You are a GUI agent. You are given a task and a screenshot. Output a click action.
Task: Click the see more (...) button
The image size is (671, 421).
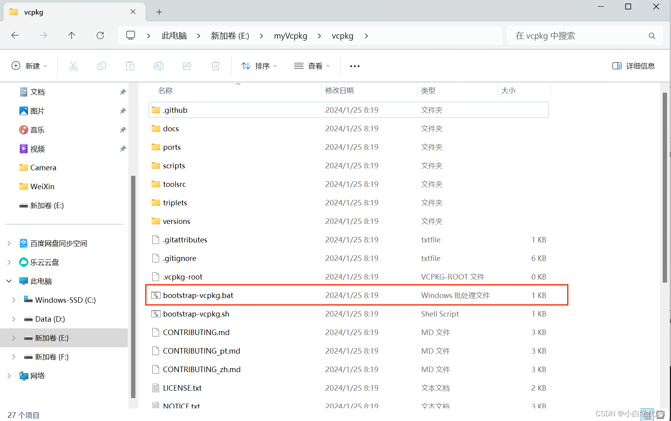[354, 66]
